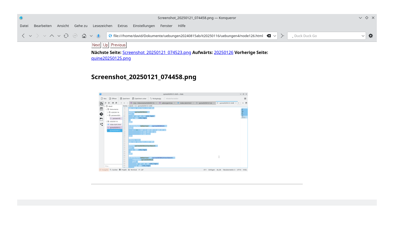394x226 pixels.
Task: Clear the address bar with the x icon
Action: point(269,36)
